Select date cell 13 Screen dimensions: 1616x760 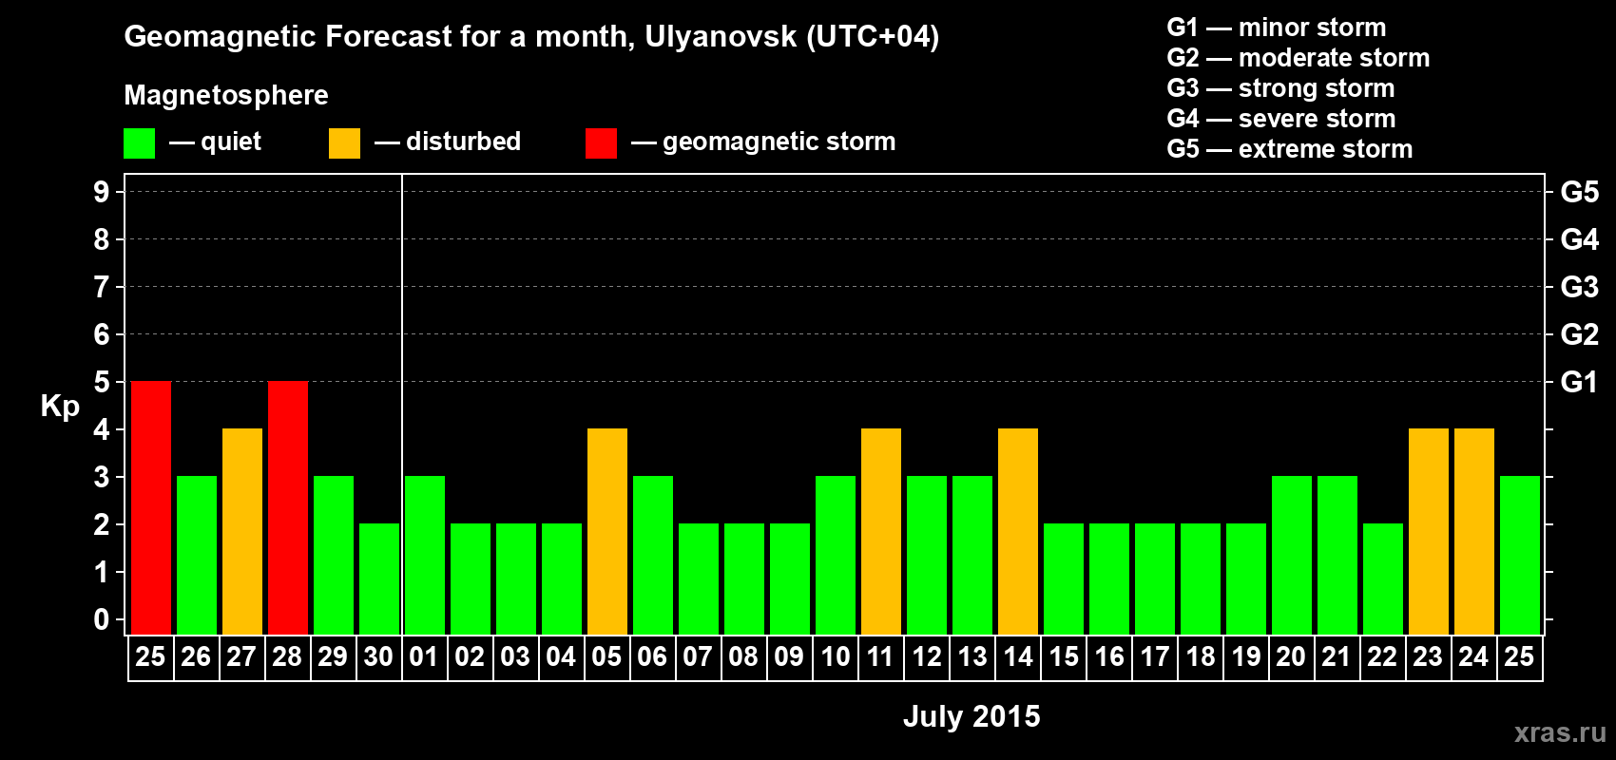click(x=972, y=657)
